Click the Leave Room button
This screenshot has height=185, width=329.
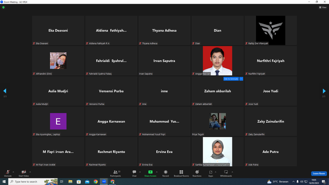click(319, 174)
